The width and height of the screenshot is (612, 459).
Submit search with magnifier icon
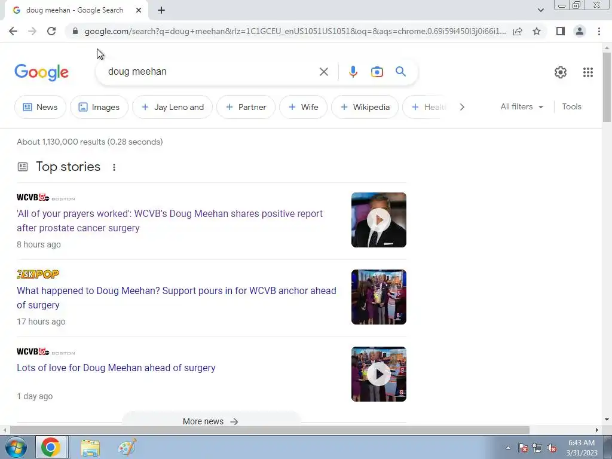click(x=400, y=72)
